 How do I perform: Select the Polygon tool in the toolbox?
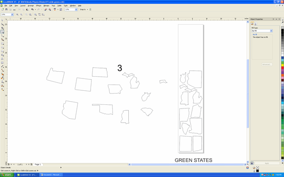pyautogui.click(x=2, y=51)
